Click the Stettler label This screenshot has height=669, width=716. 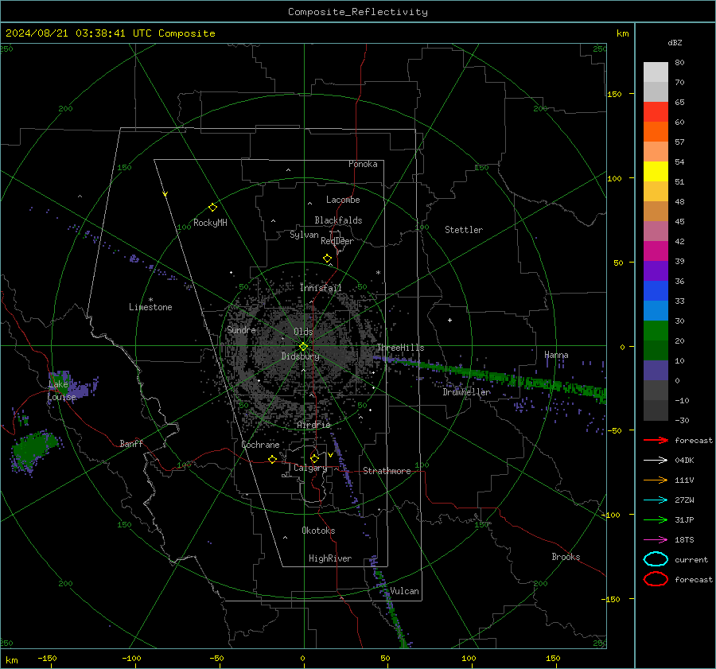coord(464,230)
